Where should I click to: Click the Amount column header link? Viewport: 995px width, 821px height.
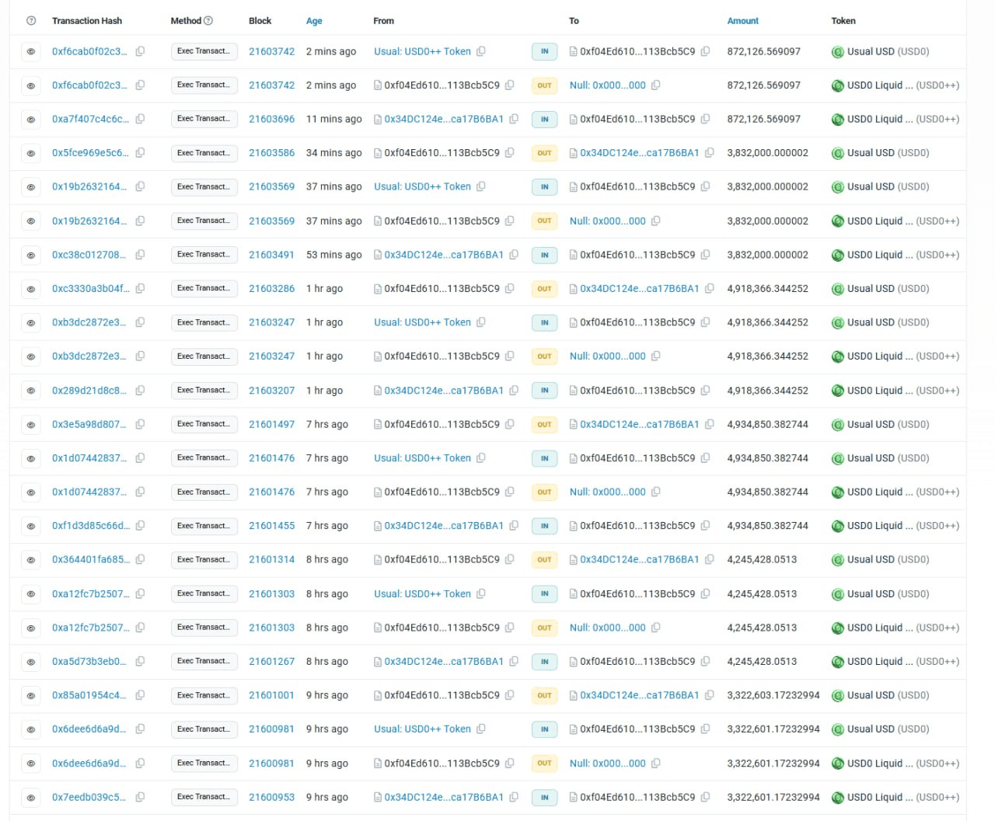point(742,21)
